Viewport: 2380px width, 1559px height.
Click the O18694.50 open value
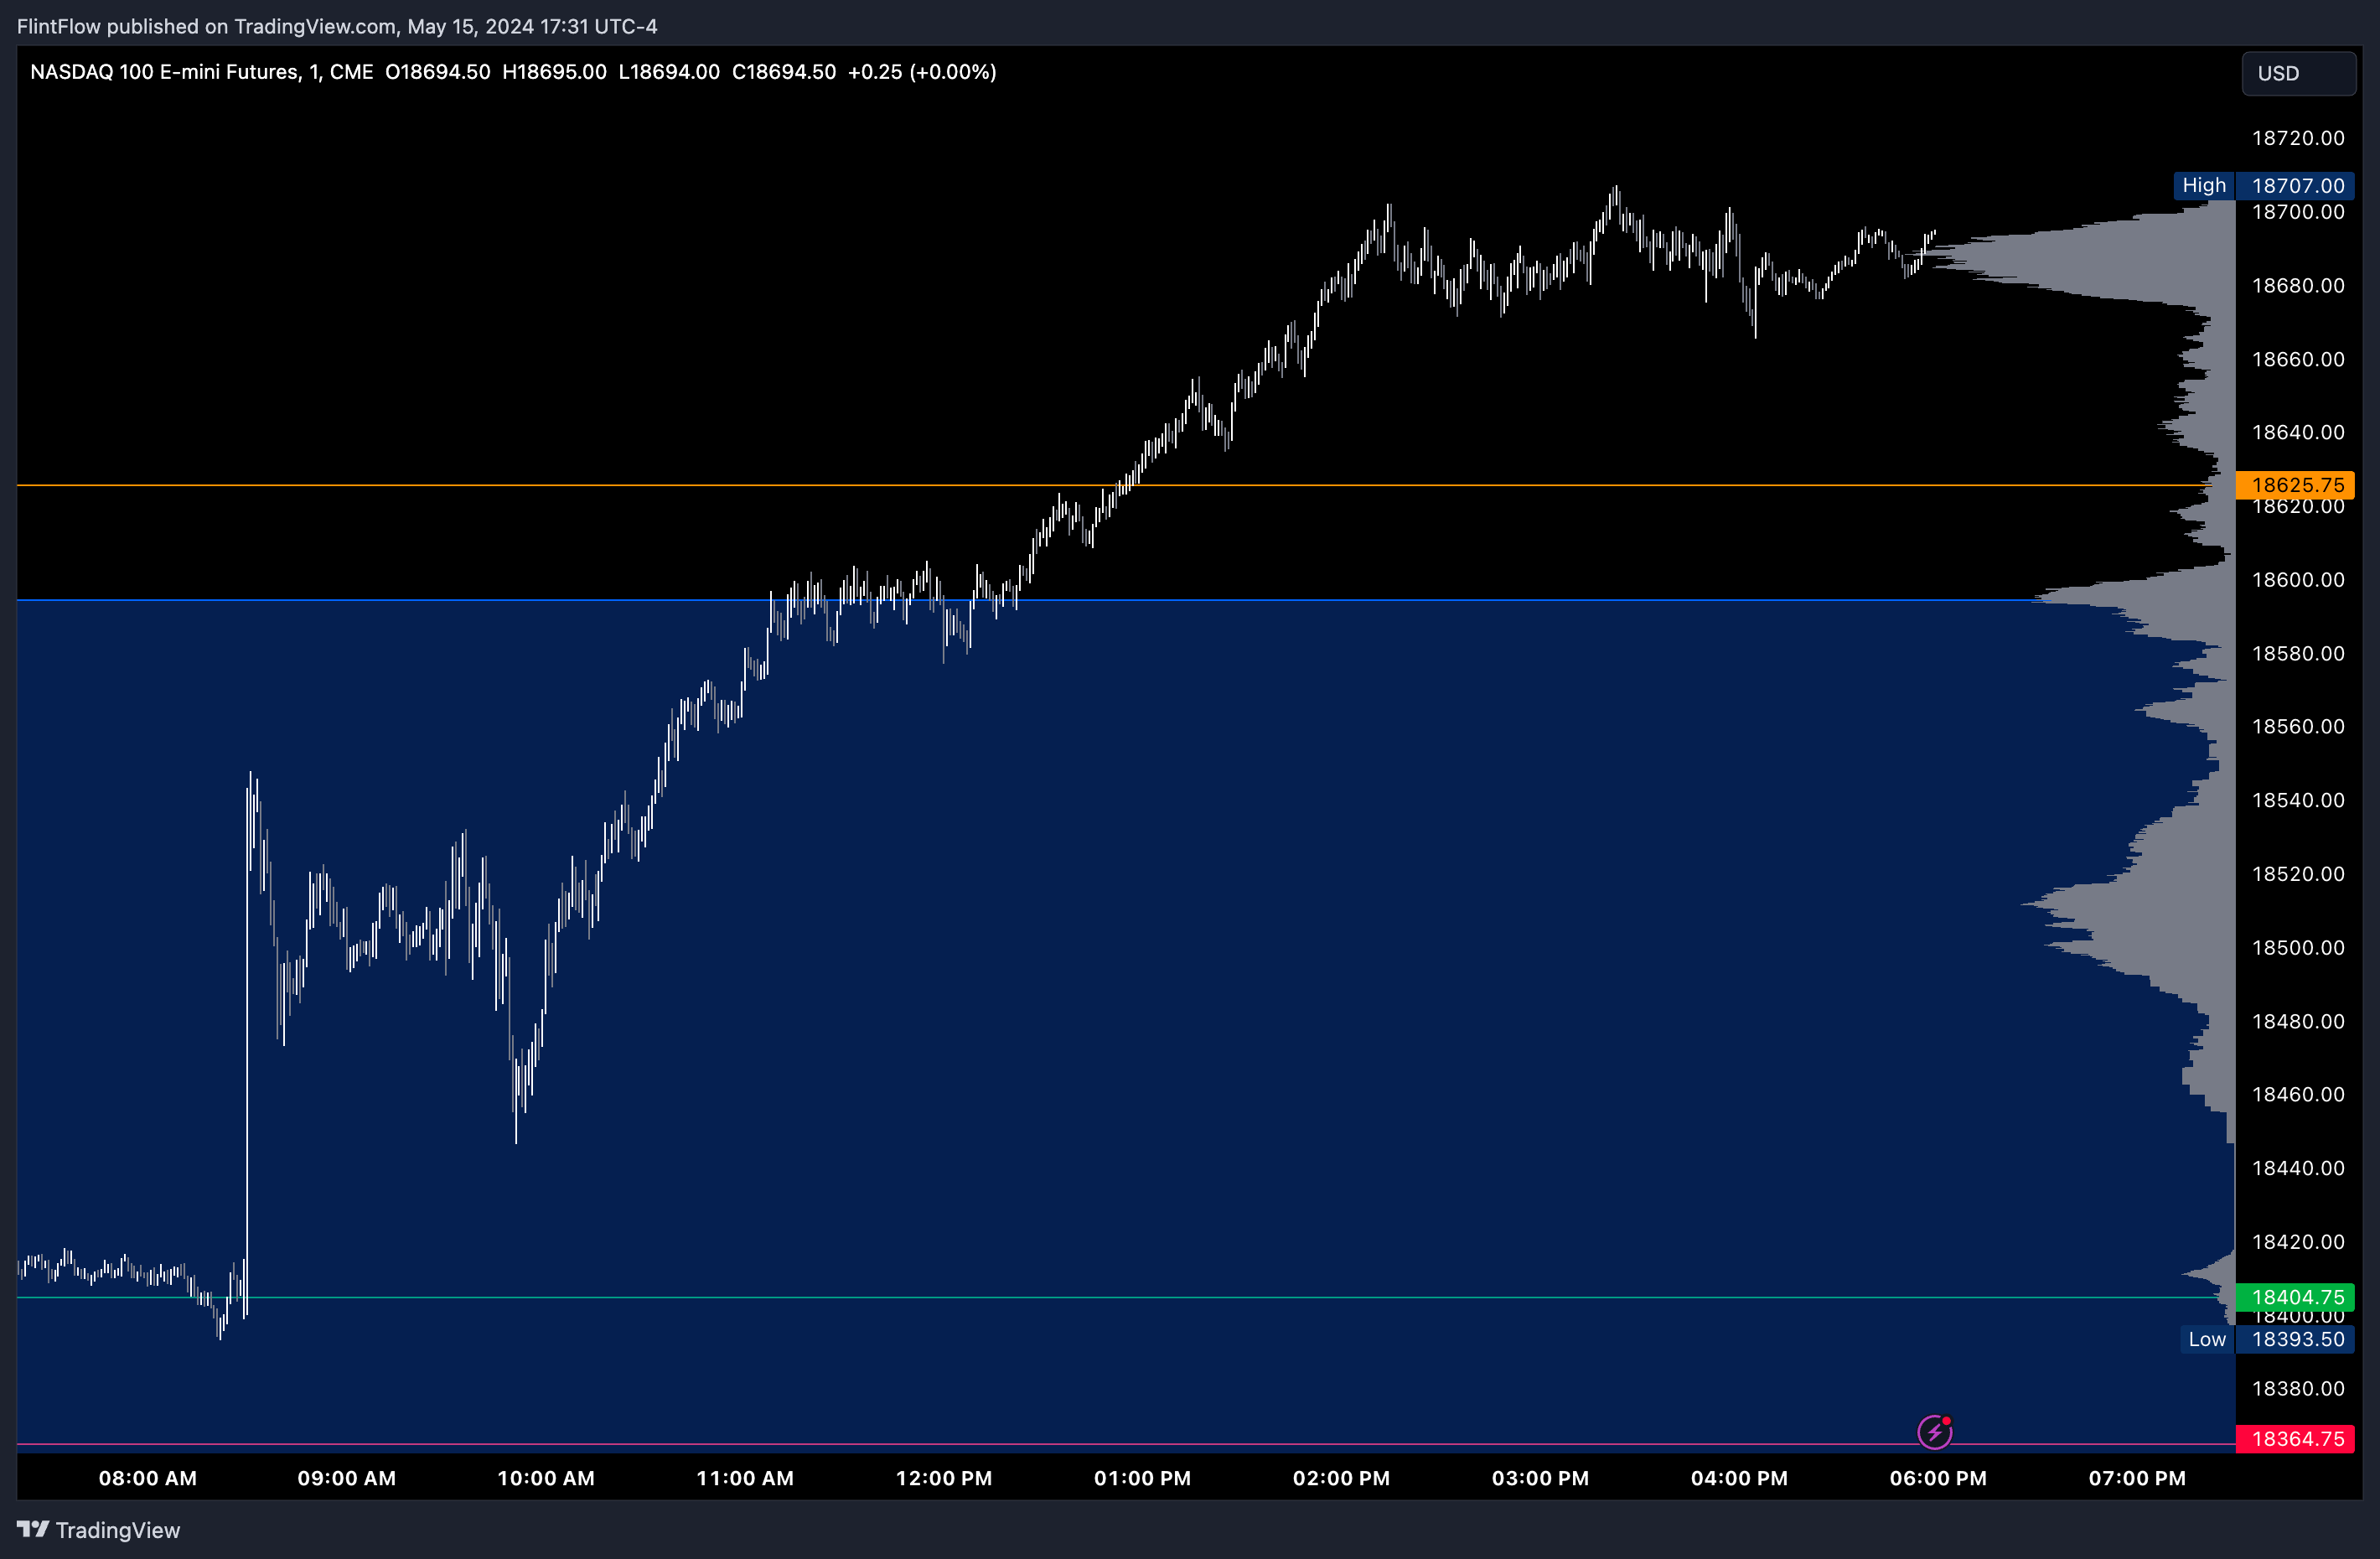(x=438, y=72)
